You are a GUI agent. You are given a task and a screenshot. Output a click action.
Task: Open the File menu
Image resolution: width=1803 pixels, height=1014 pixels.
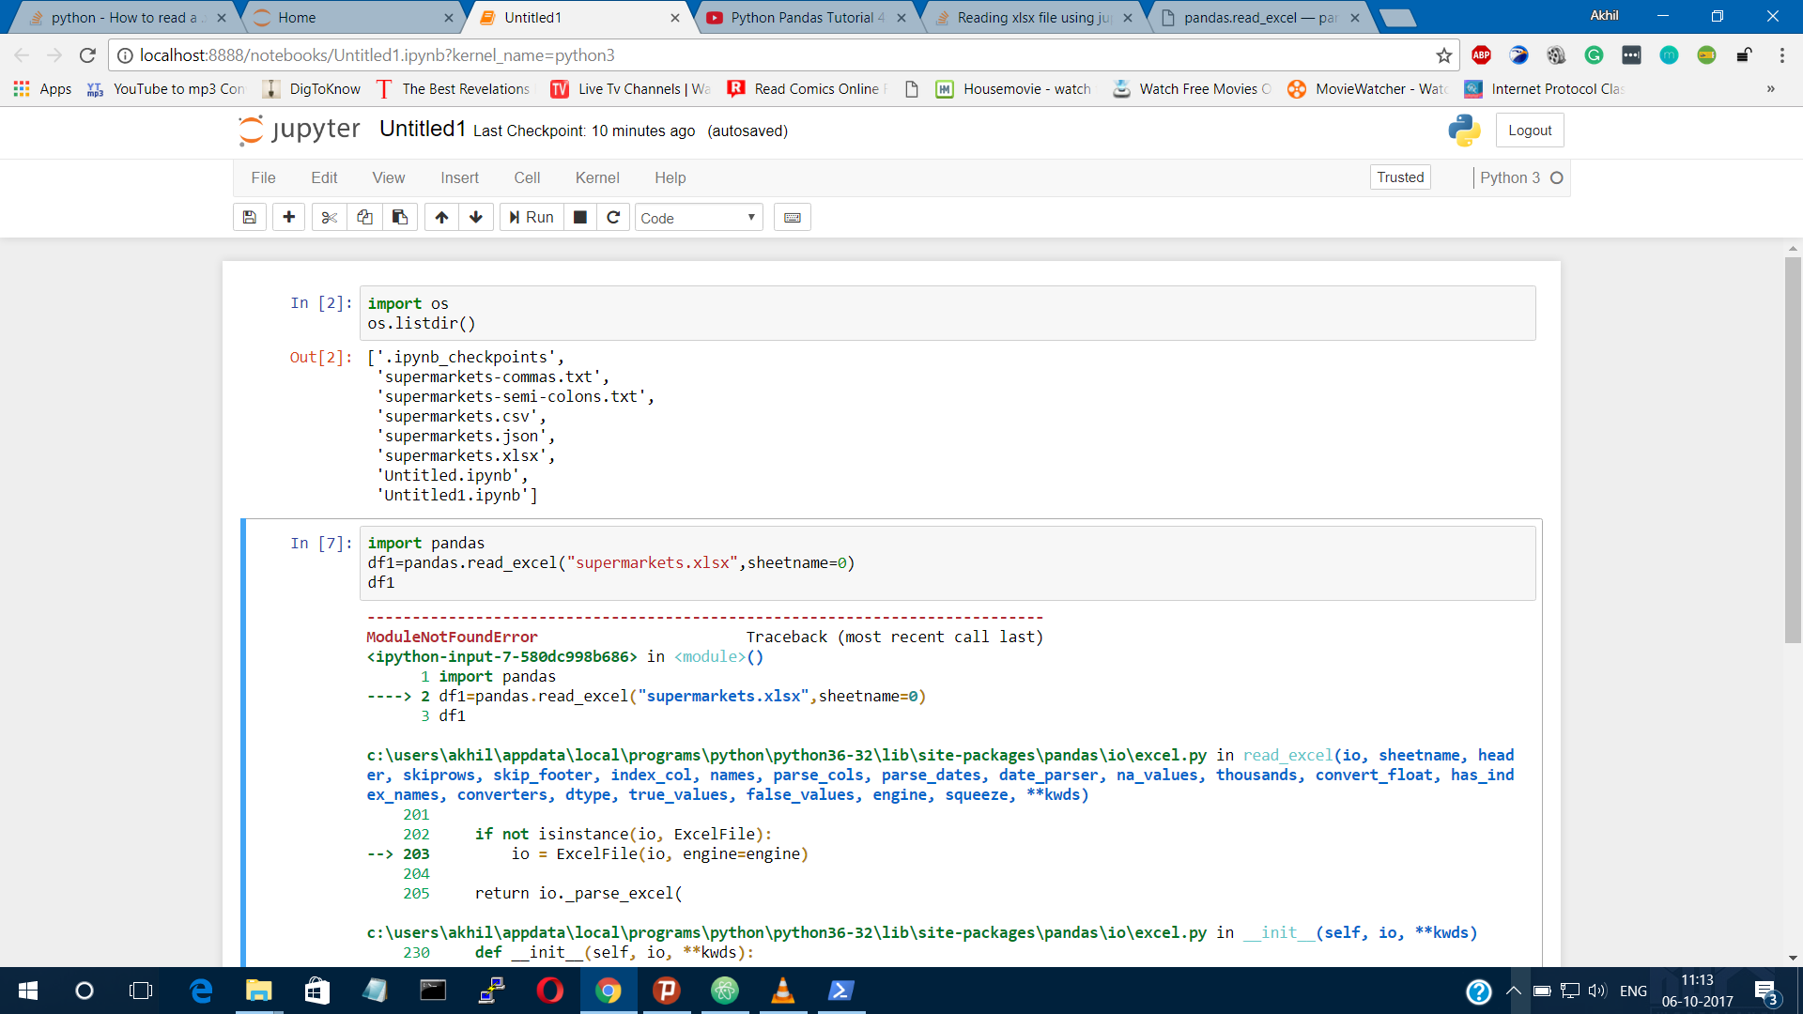[x=263, y=177]
